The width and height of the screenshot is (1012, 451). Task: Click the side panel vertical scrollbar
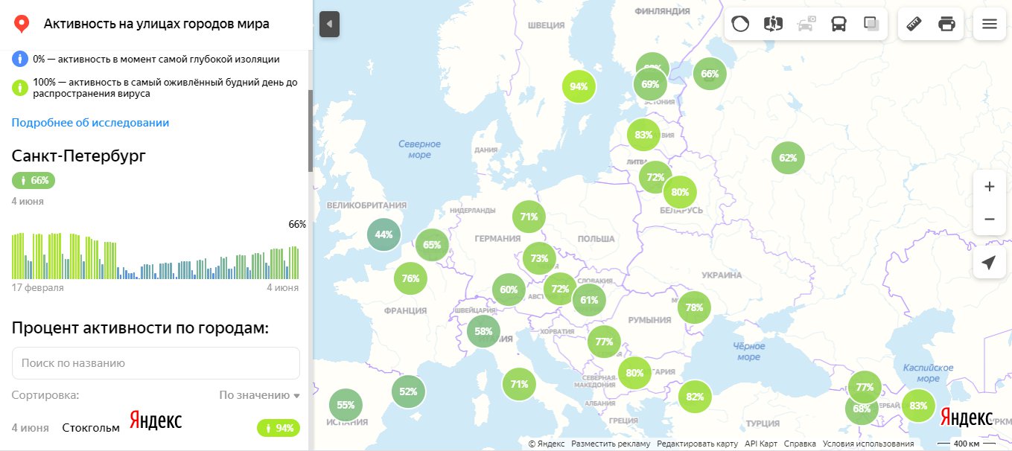coord(311,131)
